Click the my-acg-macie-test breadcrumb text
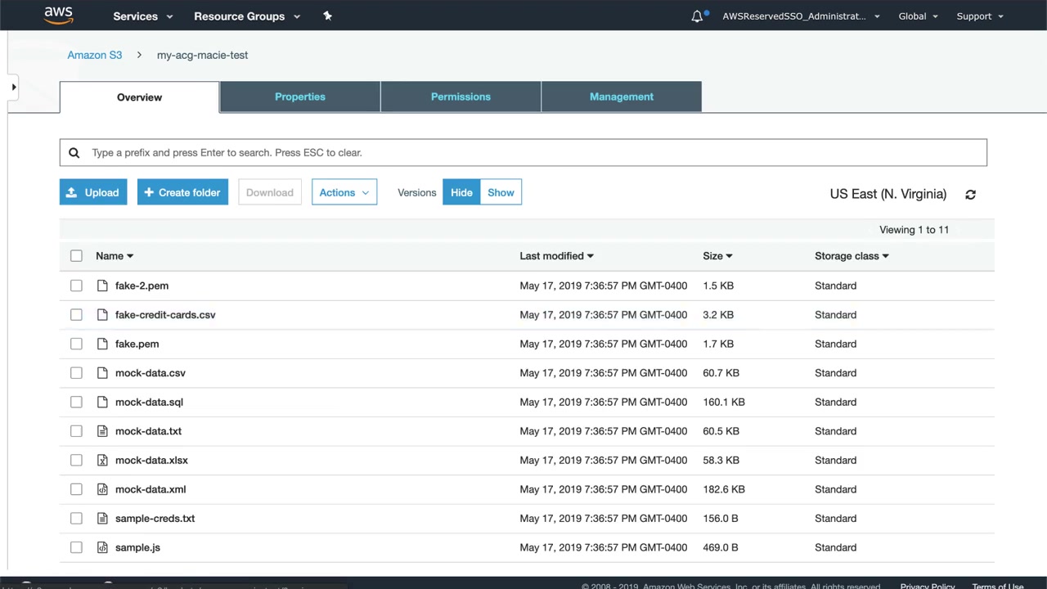This screenshot has width=1047, height=589. click(202, 55)
